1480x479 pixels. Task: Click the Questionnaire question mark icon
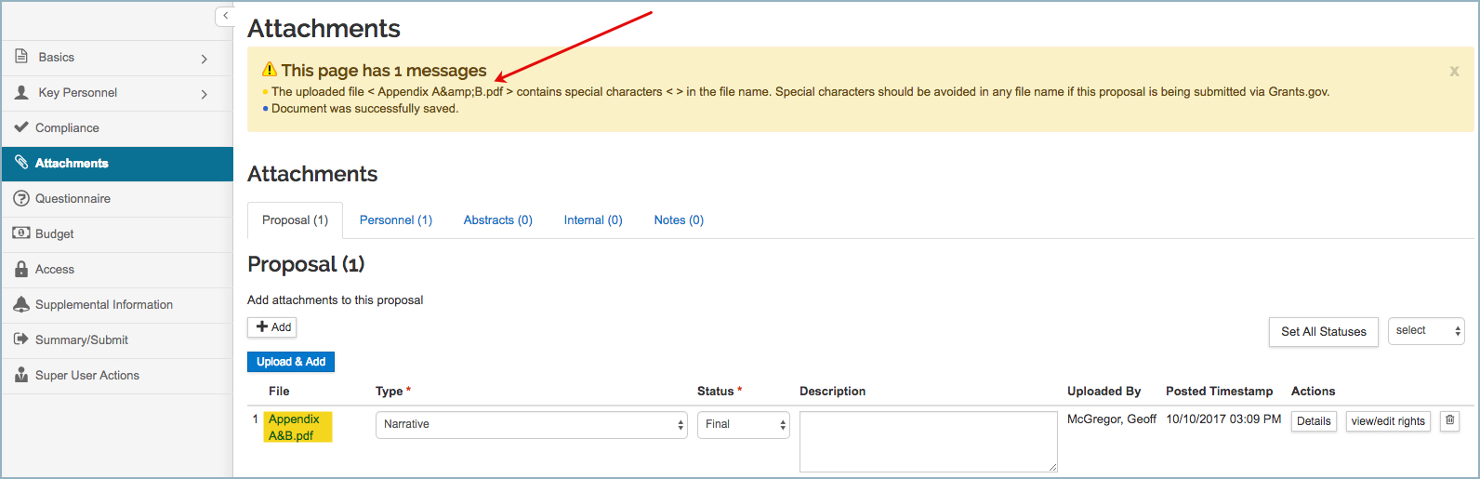pos(20,198)
